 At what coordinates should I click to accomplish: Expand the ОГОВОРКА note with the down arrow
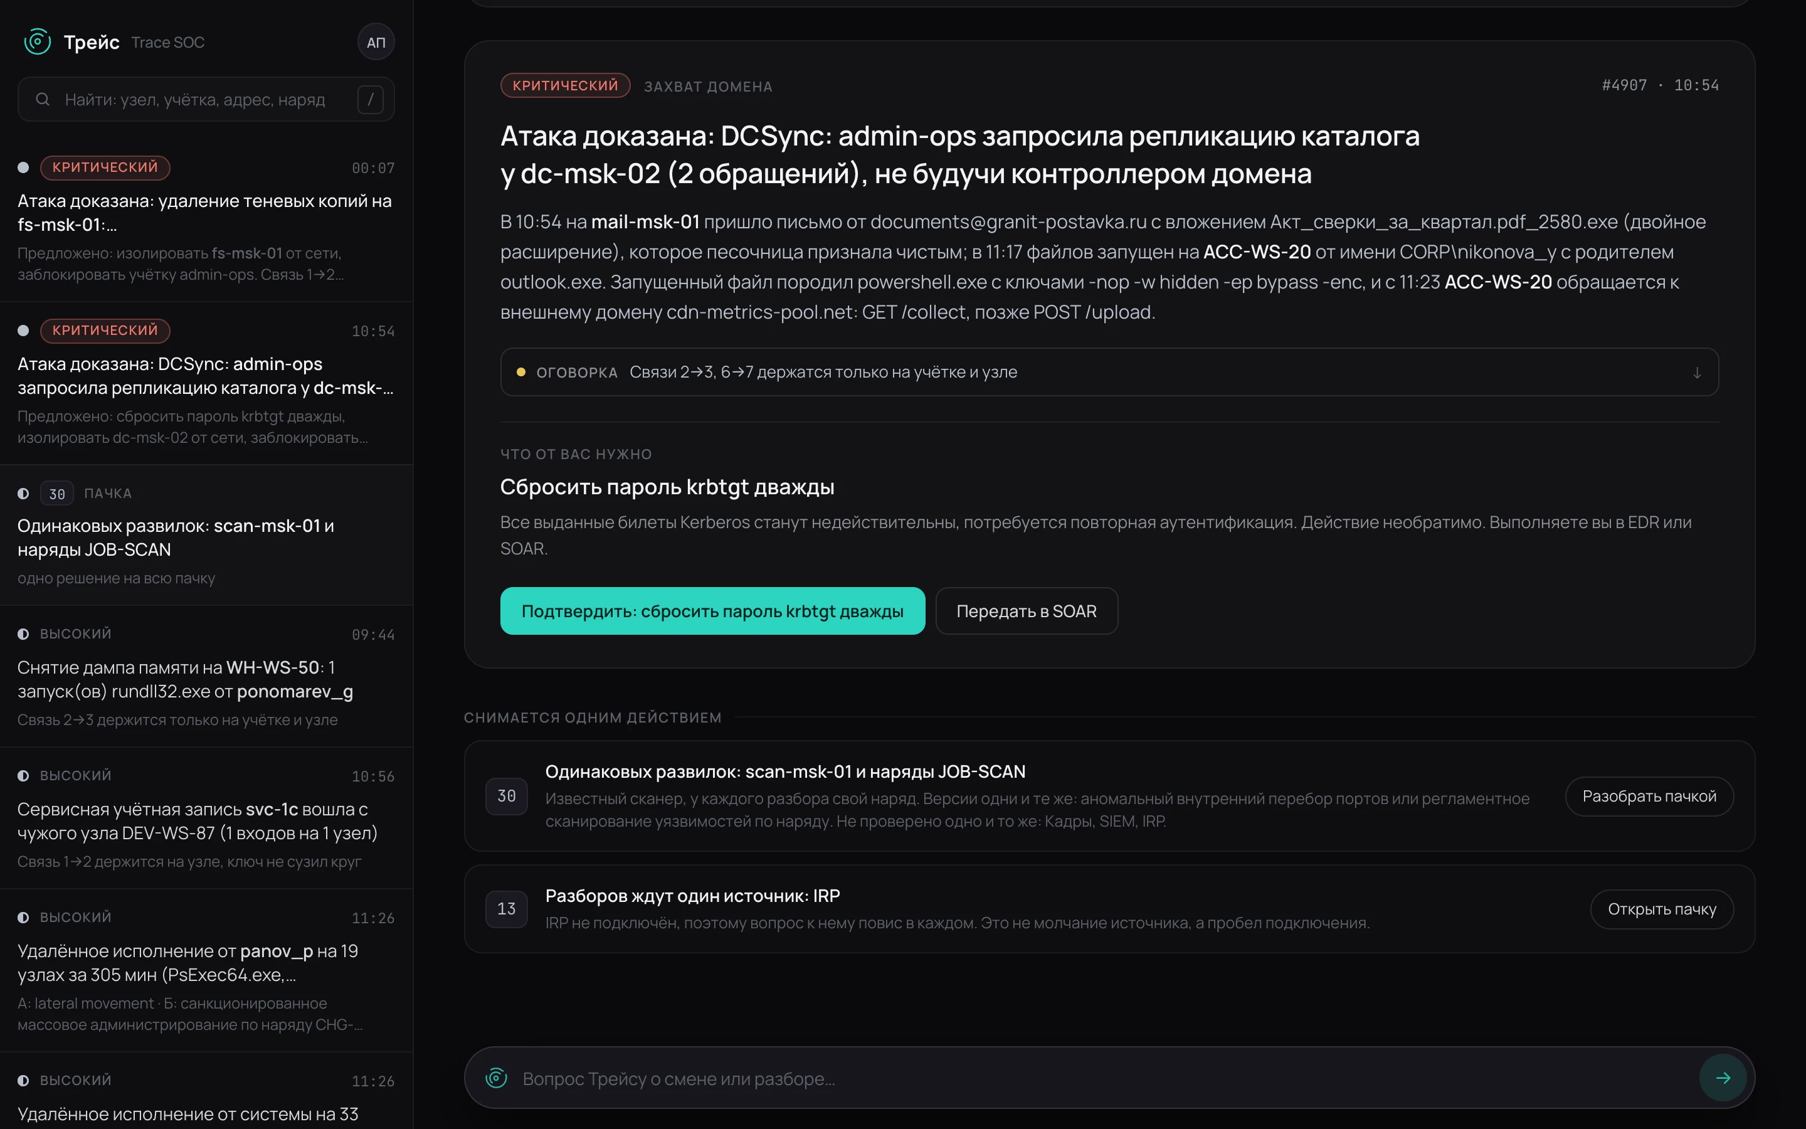(x=1697, y=372)
